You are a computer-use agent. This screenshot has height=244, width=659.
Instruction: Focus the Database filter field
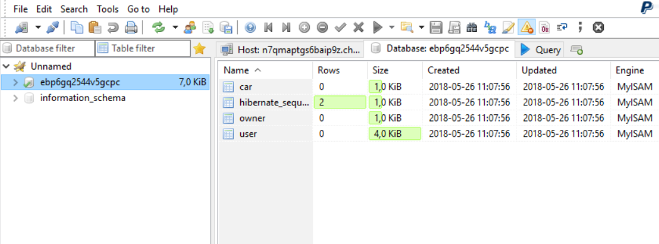48,48
